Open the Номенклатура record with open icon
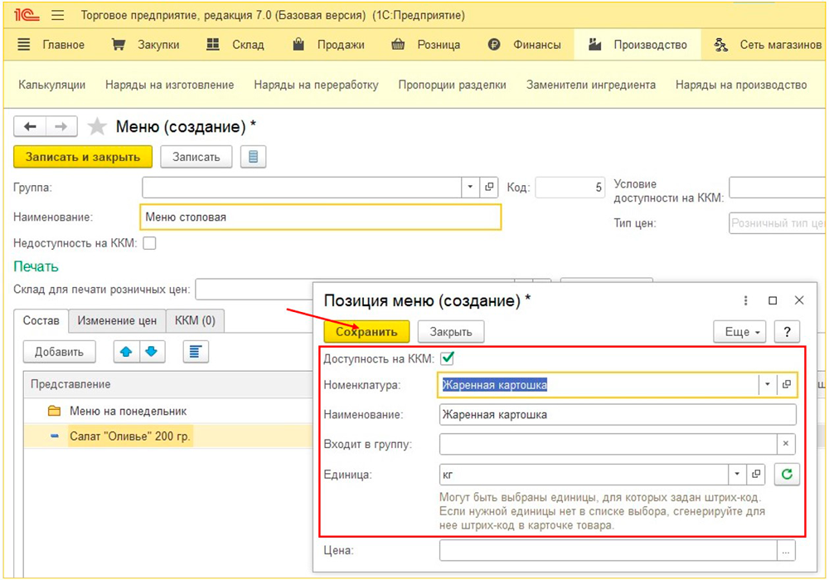 point(787,385)
